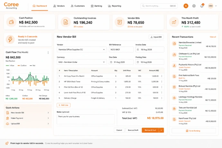Viewport: 222px width, 148px height.
Task: Open Review & Post dropdown arrow
Action: click(x=161, y=130)
